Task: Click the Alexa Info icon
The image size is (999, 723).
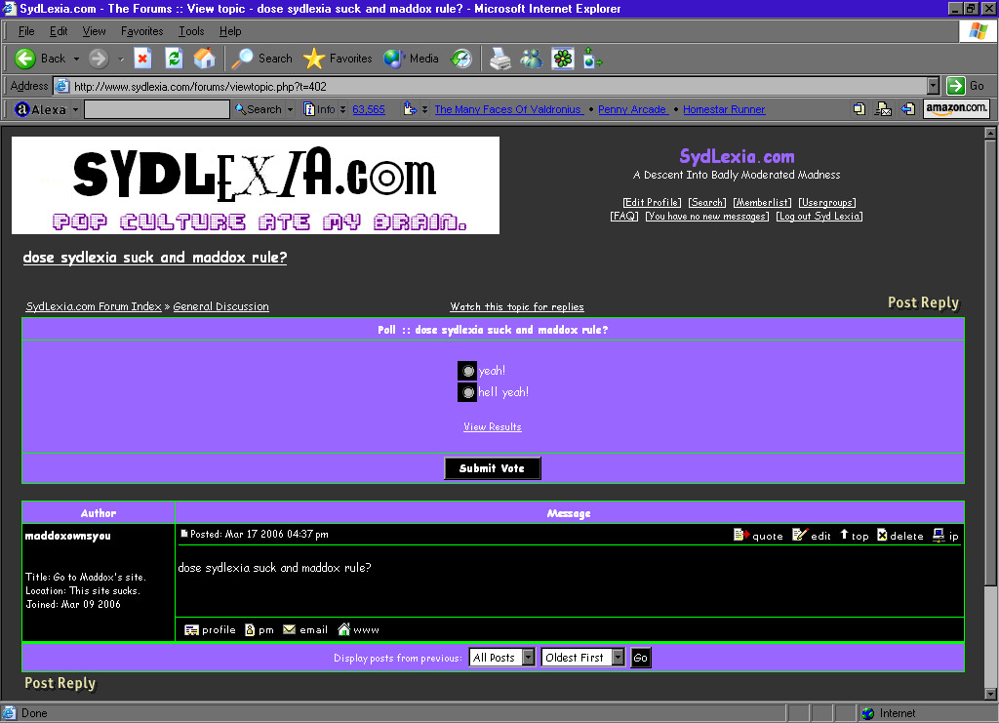Action: click(319, 109)
